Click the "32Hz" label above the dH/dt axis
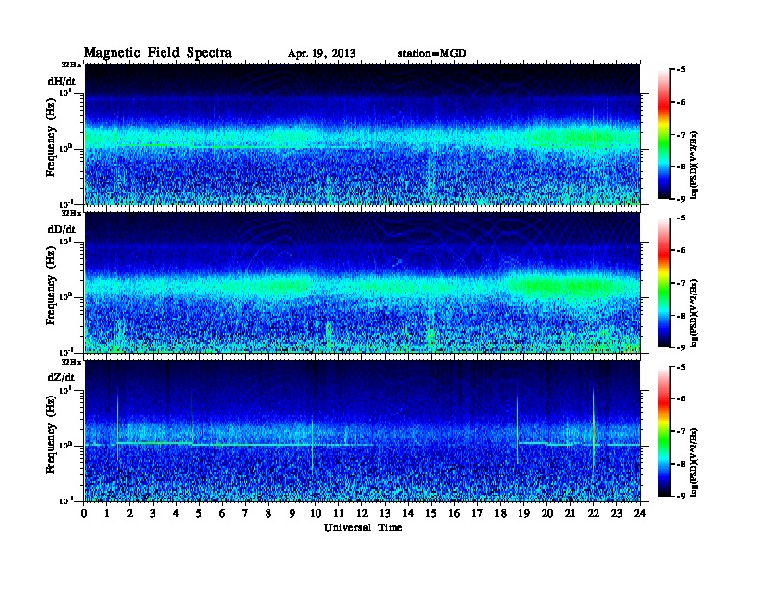 coord(71,64)
